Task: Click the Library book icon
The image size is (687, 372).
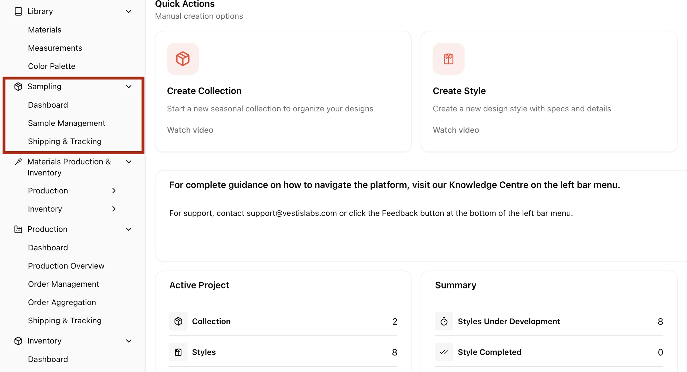Action: point(18,11)
